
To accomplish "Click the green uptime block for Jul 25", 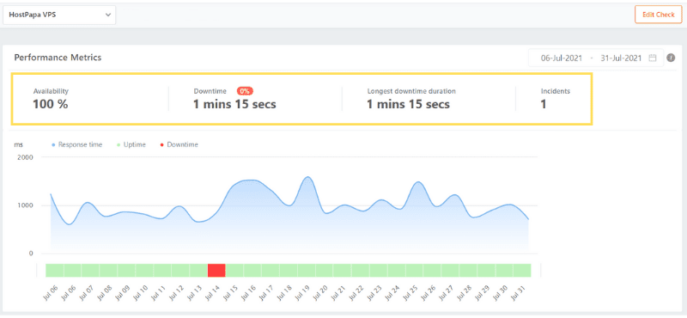I will 414,270.
